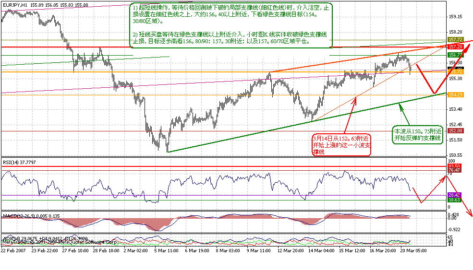
Task: Click the RSI scale value 100
Action: 451,162
